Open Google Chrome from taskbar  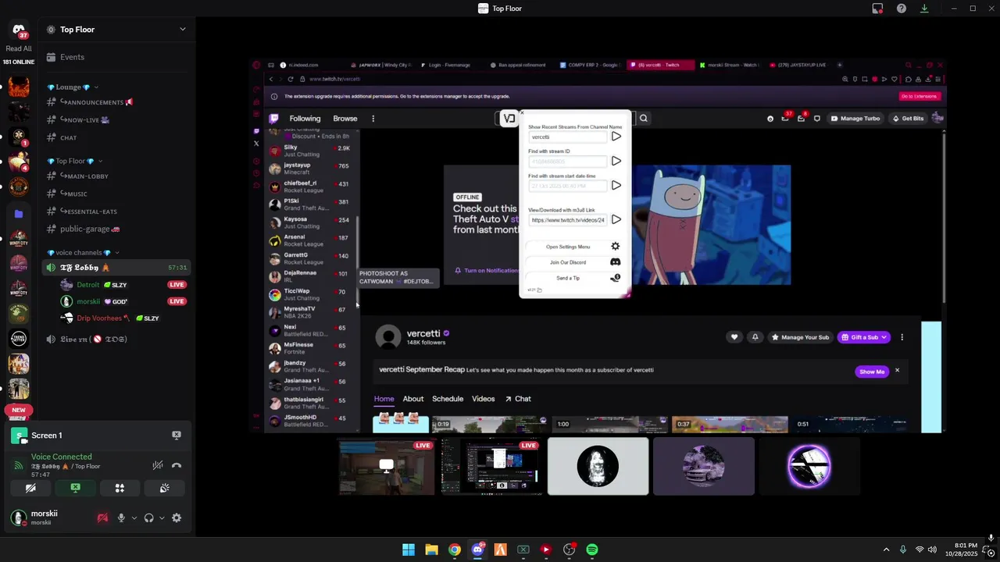(455, 550)
